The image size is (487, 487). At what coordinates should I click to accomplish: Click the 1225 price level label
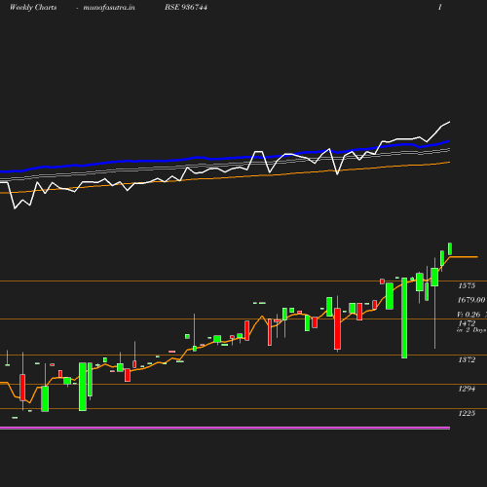467,413
